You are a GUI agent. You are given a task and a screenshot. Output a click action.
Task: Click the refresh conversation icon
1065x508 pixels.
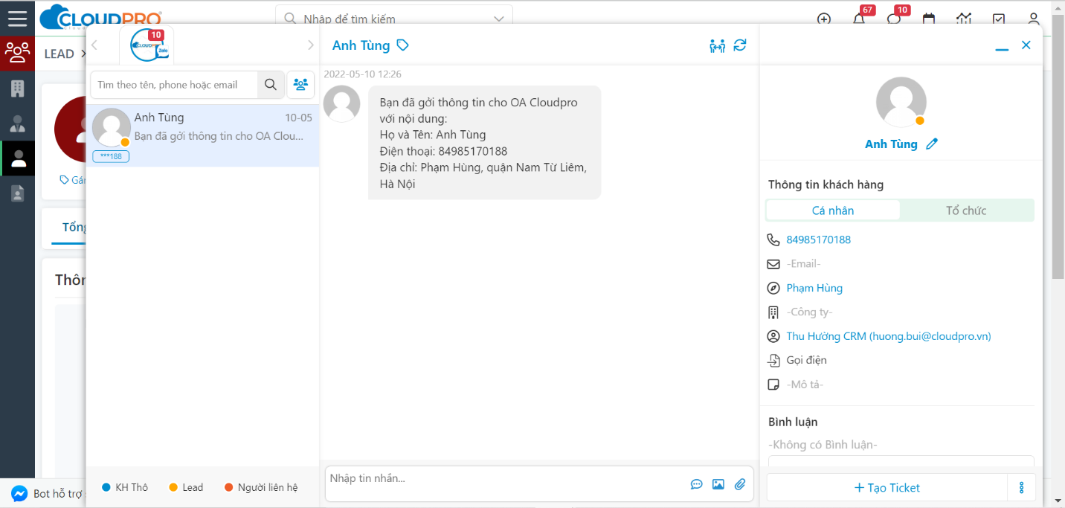[739, 45]
